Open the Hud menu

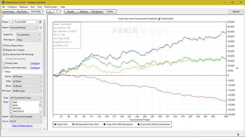click(x=32, y=7)
